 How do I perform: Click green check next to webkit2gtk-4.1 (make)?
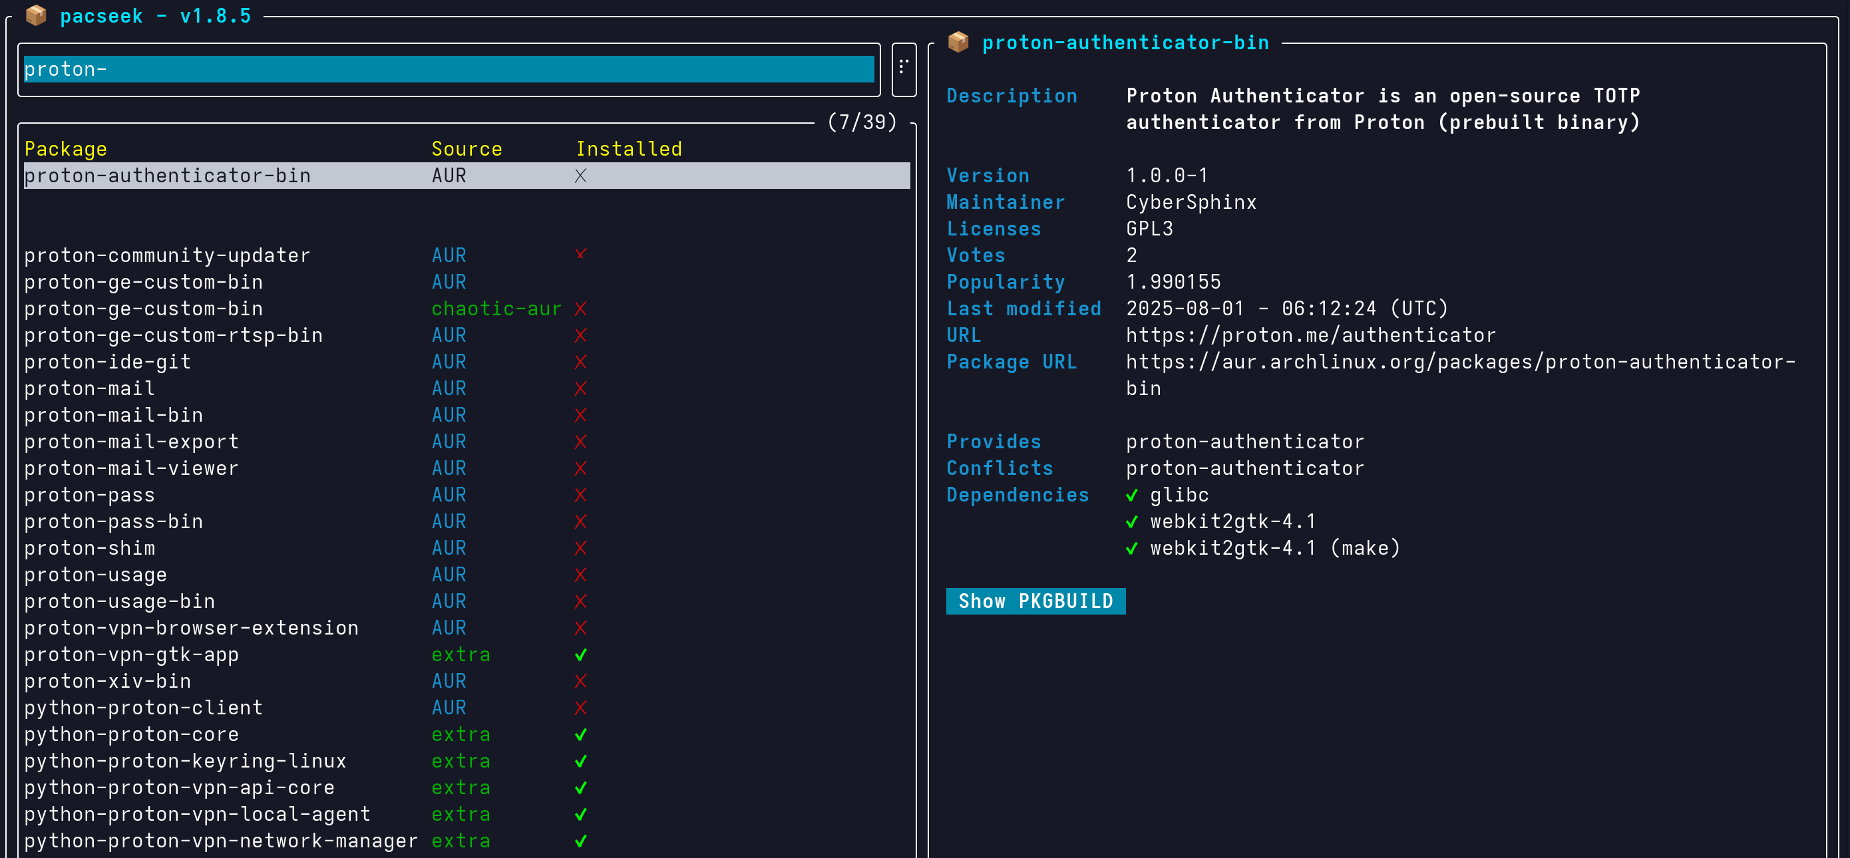click(1132, 549)
